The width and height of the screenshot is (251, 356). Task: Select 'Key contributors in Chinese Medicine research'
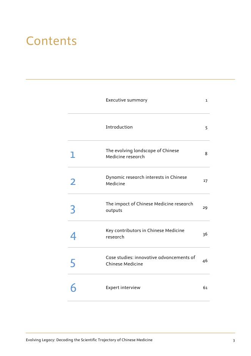(x=145, y=234)
